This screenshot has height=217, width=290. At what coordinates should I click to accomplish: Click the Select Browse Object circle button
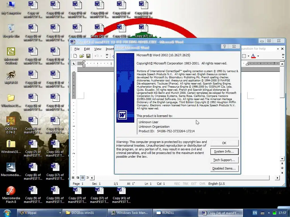(282, 168)
